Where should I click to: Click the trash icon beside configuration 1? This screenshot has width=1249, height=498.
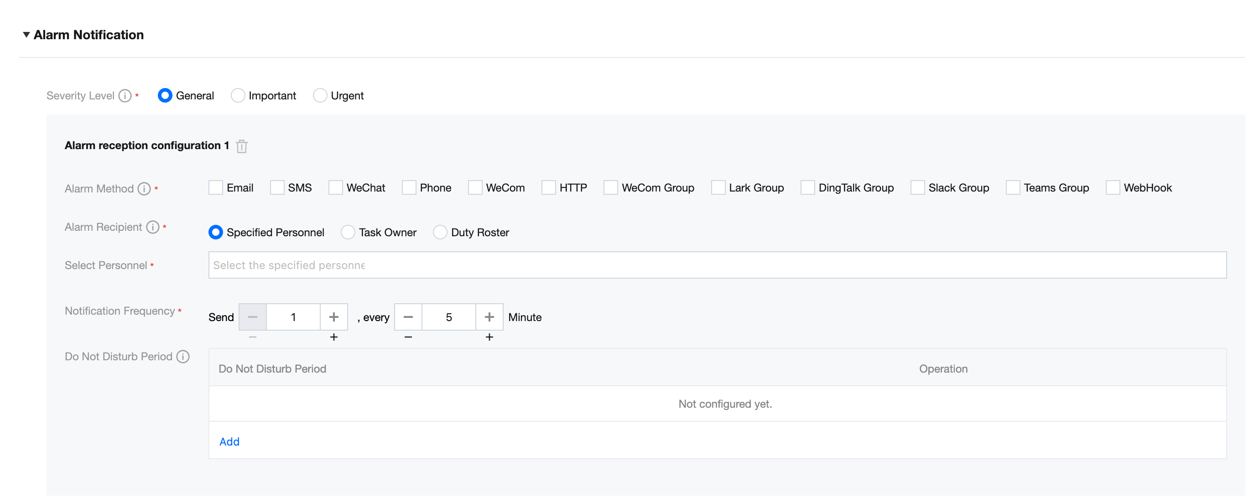point(241,146)
